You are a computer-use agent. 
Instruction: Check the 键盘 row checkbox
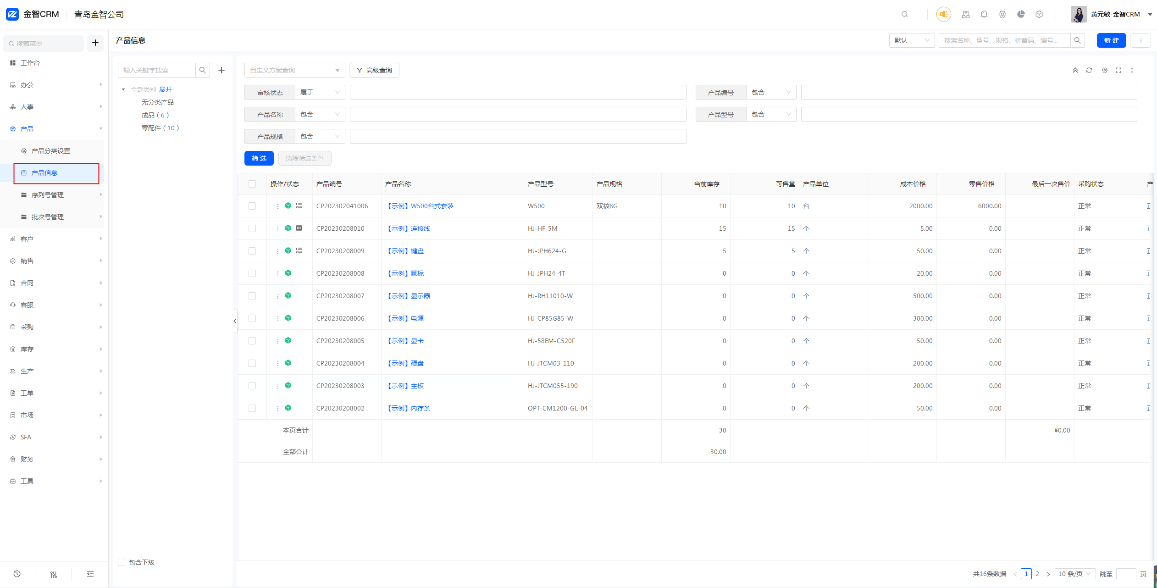pos(252,251)
